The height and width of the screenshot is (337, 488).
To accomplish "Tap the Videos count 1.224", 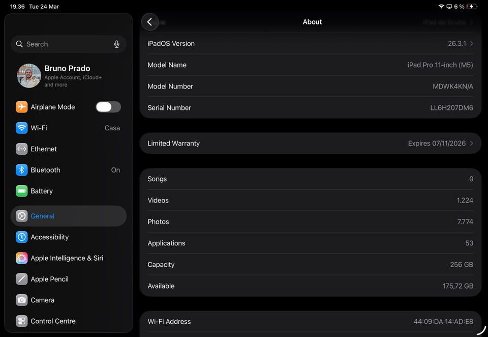I will point(465,201).
